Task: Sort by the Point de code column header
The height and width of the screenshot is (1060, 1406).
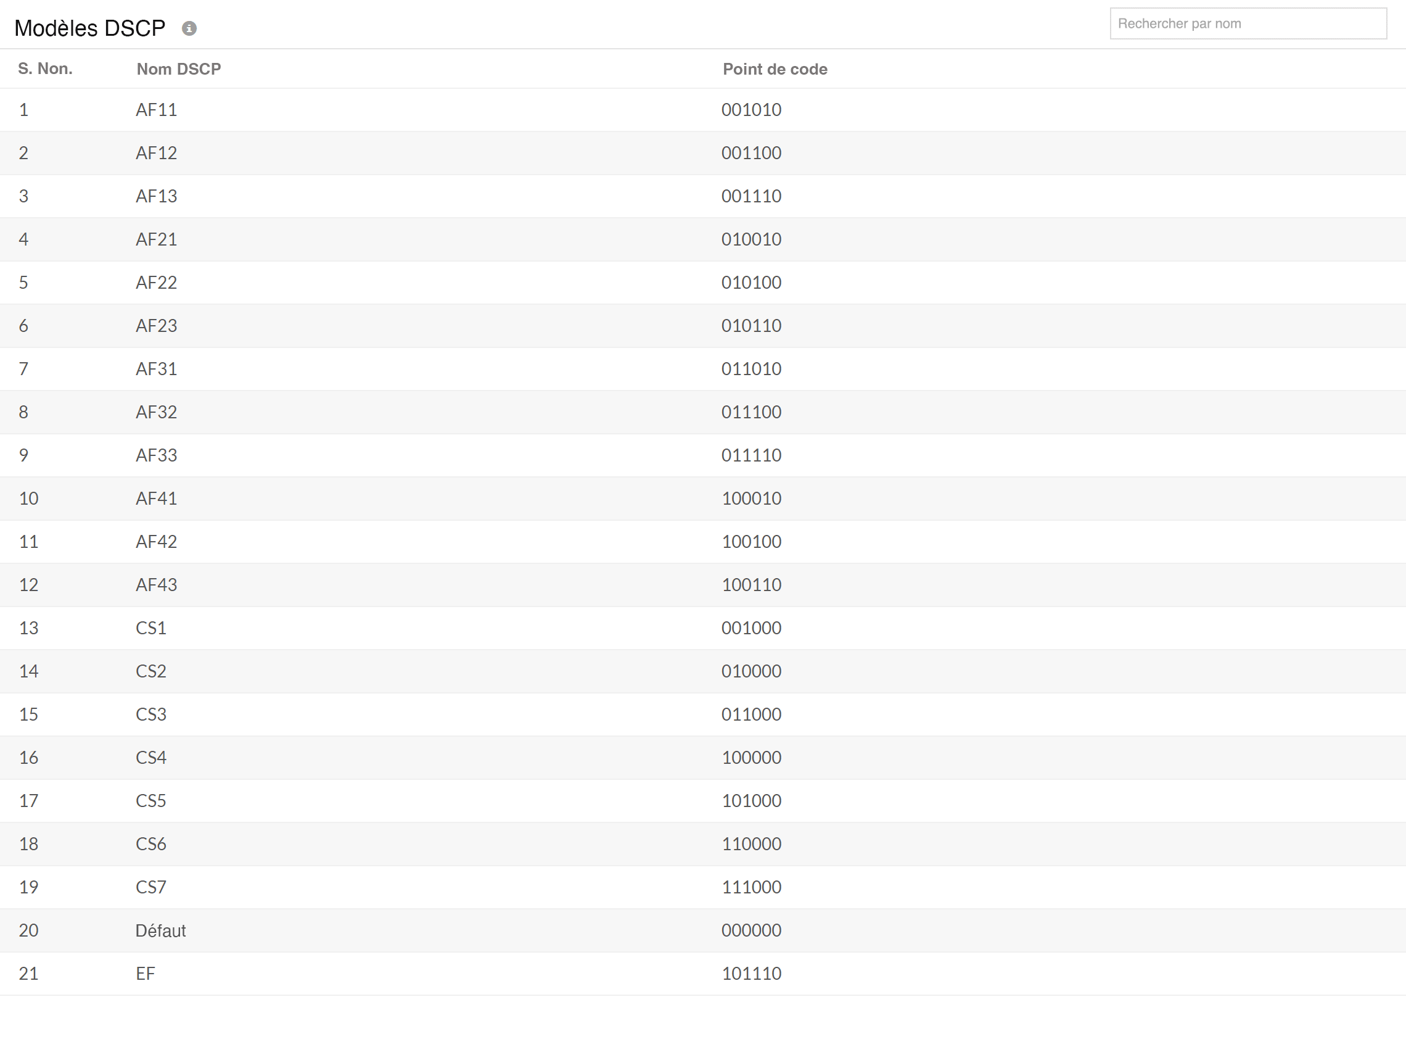Action: 775,68
